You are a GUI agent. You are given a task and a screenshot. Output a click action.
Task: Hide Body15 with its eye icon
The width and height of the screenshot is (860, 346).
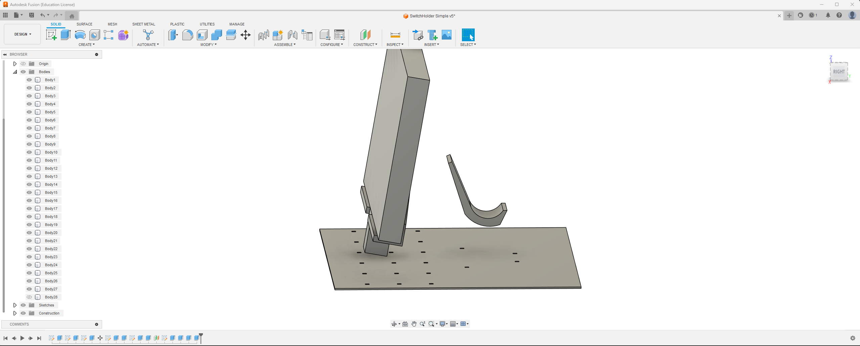click(x=29, y=192)
